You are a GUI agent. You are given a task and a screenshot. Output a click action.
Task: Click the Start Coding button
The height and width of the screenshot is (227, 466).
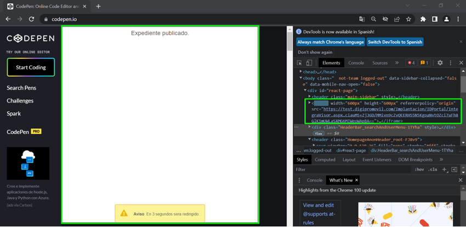coord(31,67)
